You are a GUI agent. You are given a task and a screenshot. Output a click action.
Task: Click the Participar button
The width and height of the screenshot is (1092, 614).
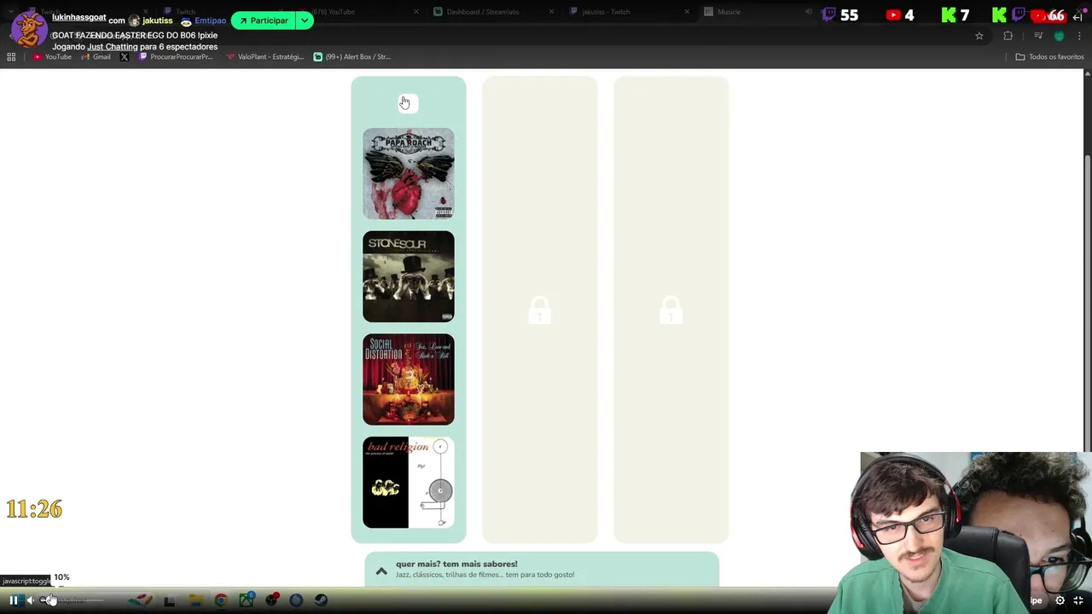coord(263,20)
